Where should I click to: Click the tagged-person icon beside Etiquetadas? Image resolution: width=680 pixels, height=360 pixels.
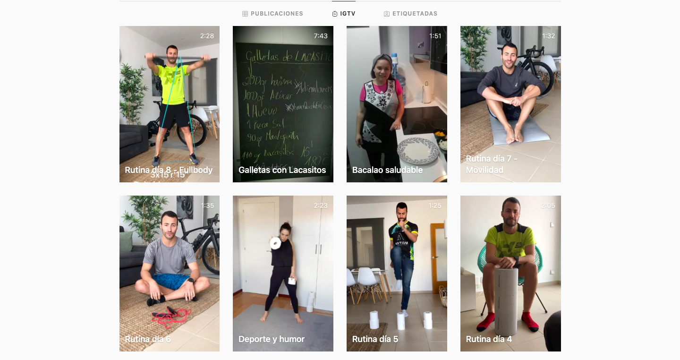tap(387, 14)
